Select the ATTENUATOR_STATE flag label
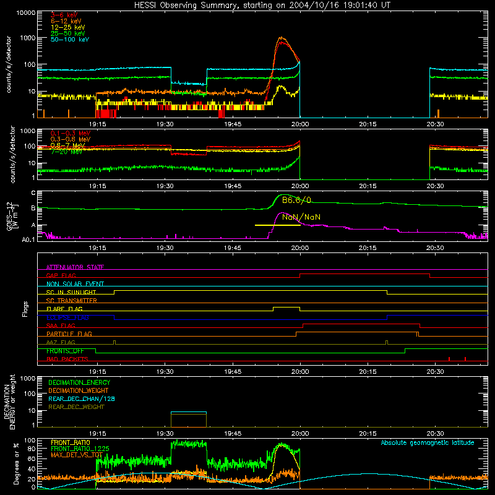495x495 pixels. (75, 267)
